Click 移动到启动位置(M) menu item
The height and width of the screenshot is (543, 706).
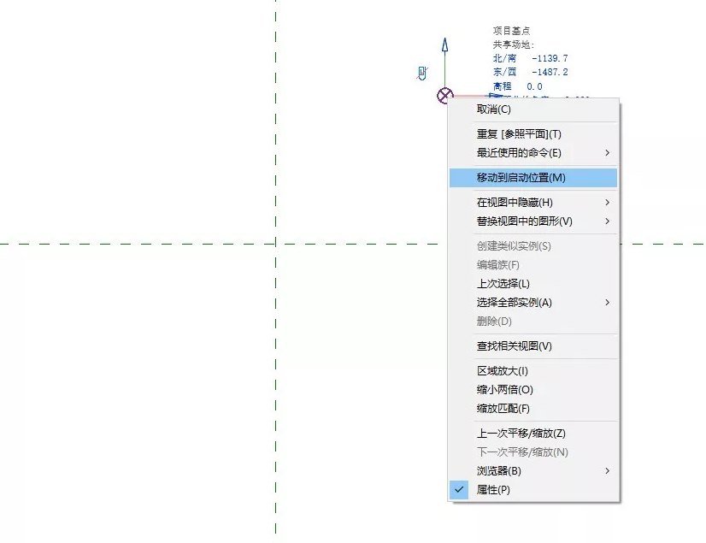(533, 178)
